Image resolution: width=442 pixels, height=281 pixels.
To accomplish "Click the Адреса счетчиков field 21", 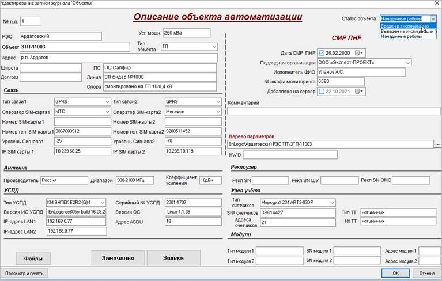I will [x=298, y=222].
